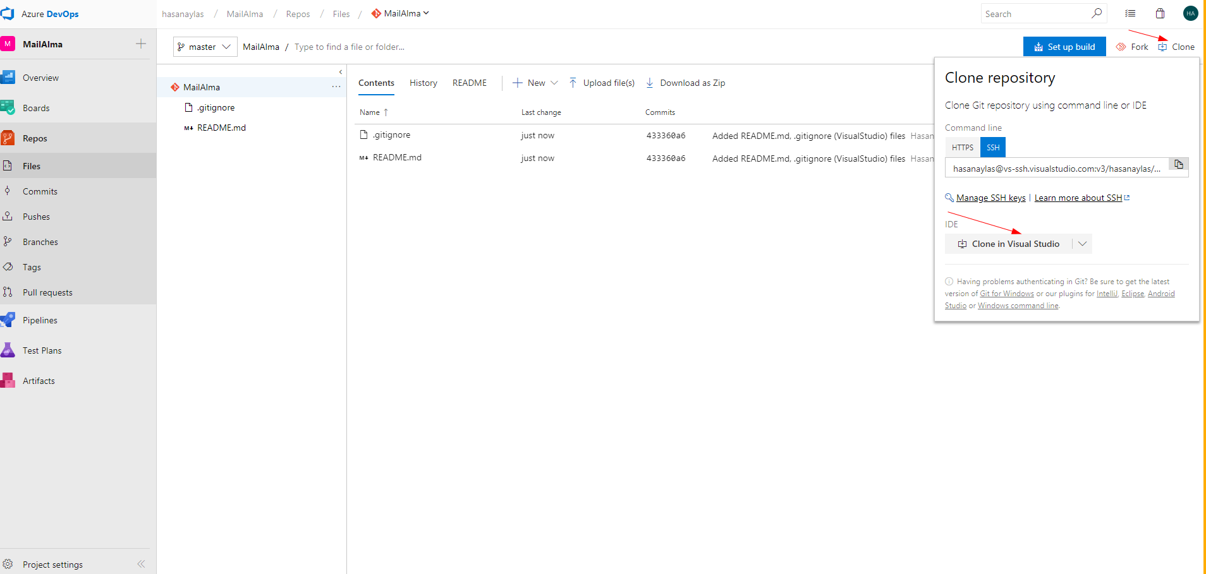The image size is (1206, 574).
Task: Open the Overview hub icon
Action: (x=8, y=78)
